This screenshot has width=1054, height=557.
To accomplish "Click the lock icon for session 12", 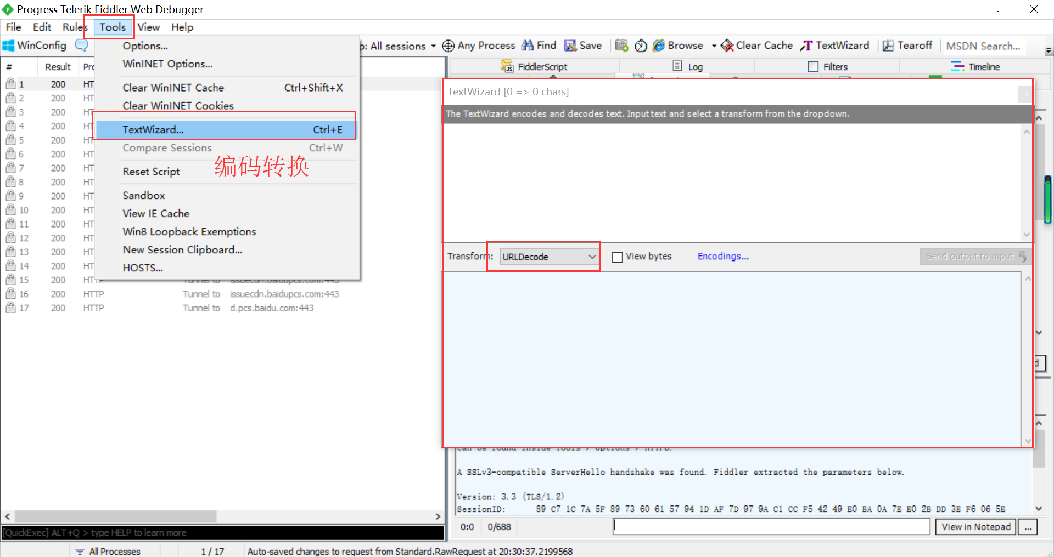I will pos(10,238).
